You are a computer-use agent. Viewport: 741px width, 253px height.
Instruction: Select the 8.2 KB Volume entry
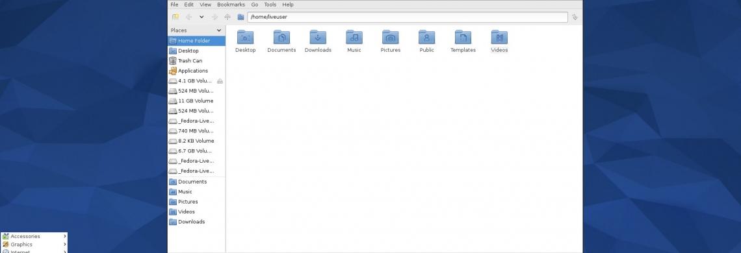pyautogui.click(x=196, y=141)
